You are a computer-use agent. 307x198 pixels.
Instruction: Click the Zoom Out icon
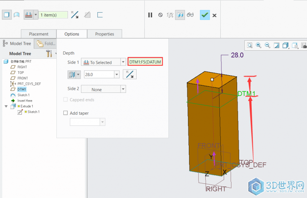click(267, 45)
